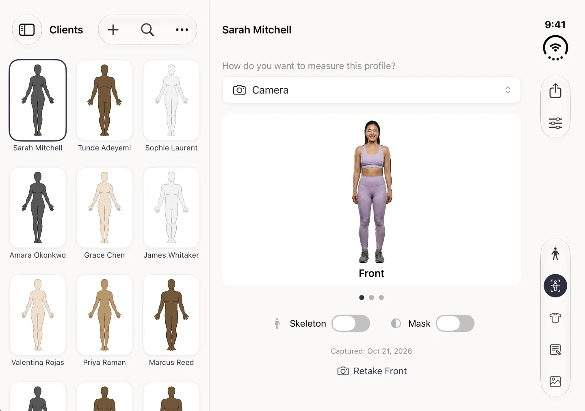Image resolution: width=585 pixels, height=411 pixels.
Task: Tap the share icon
Action: [555, 90]
